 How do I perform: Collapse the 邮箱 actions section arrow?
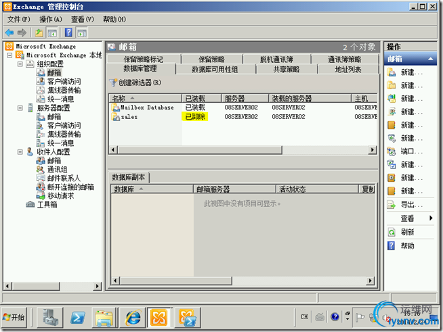(431, 59)
